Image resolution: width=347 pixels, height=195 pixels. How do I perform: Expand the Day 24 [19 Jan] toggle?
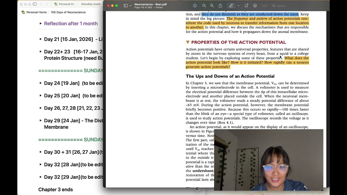tap(41, 83)
